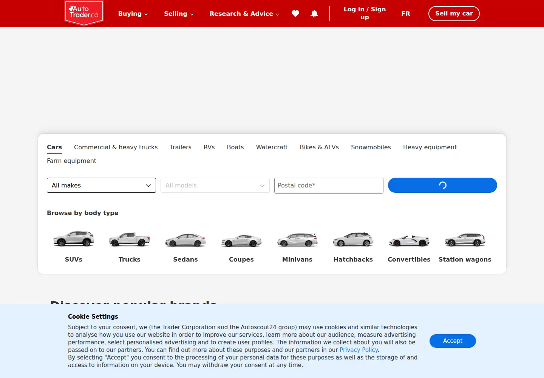Select the Cars tab
This screenshot has height=378, width=544.
[54, 147]
